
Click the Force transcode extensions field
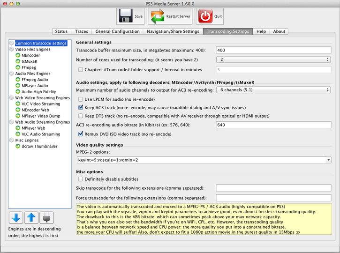tap(274, 198)
